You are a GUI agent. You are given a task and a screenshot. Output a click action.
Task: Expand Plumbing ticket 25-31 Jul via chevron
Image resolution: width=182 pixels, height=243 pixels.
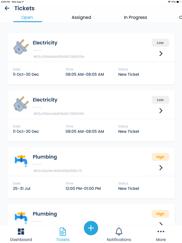[x=161, y=168]
